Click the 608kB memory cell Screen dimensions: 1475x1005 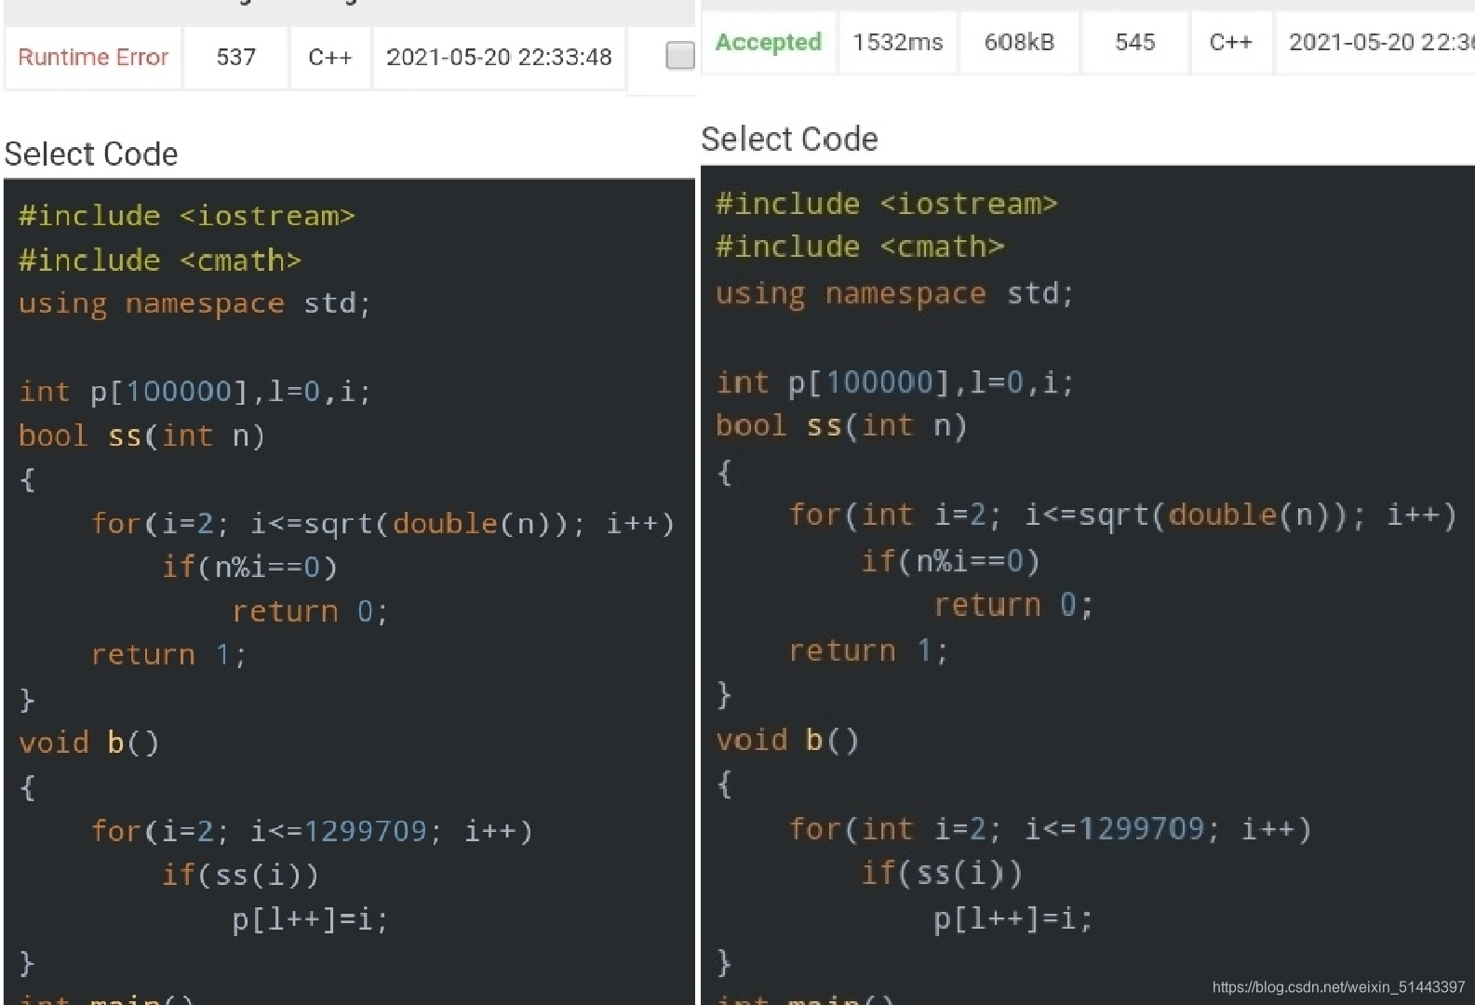click(1019, 42)
